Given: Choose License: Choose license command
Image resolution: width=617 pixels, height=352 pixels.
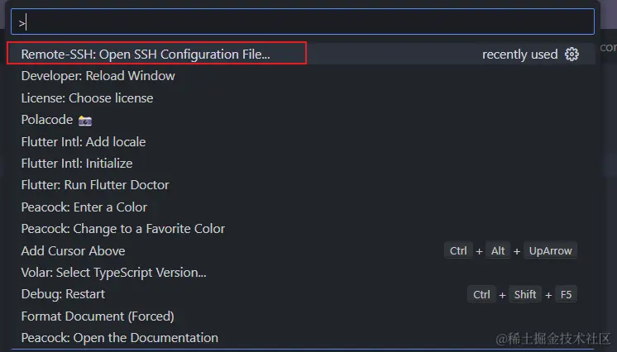Looking at the screenshot, I should pyautogui.click(x=301, y=98).
